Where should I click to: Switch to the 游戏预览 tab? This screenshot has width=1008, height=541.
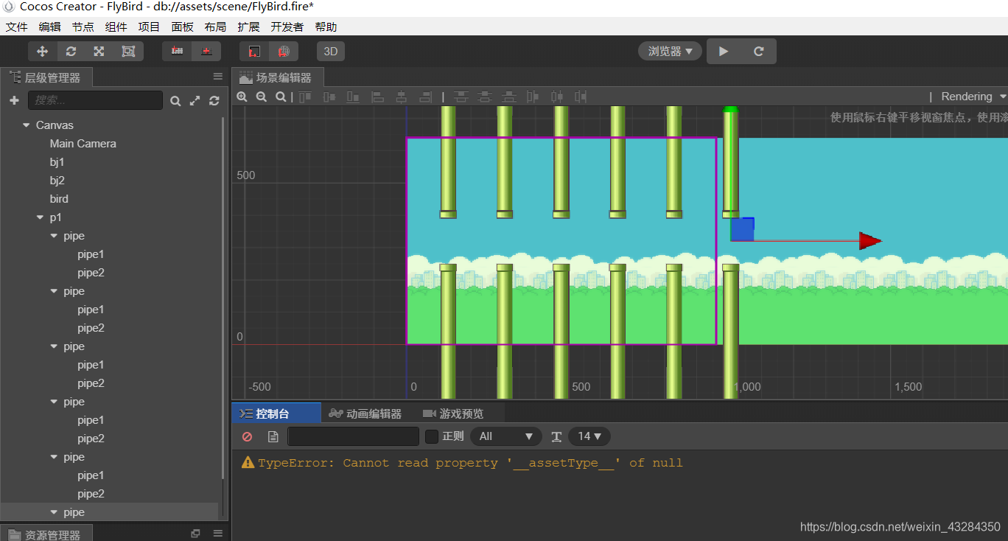tap(452, 413)
